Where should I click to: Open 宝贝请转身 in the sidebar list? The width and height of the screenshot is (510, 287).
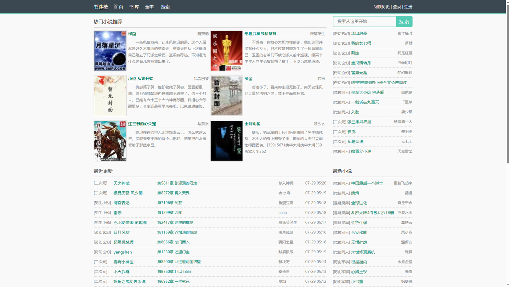click(361, 63)
